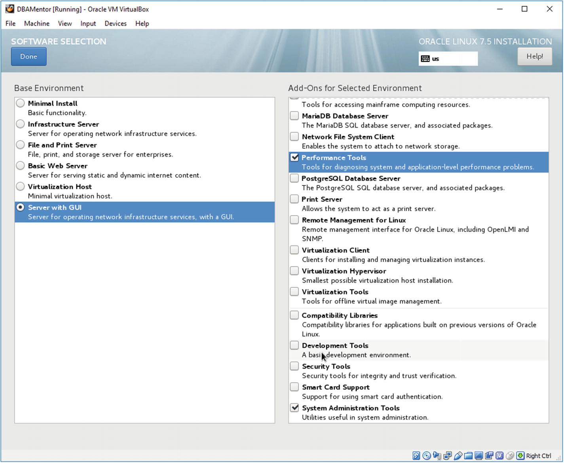
Task: Click the us keyboard layout field
Action: 448,59
